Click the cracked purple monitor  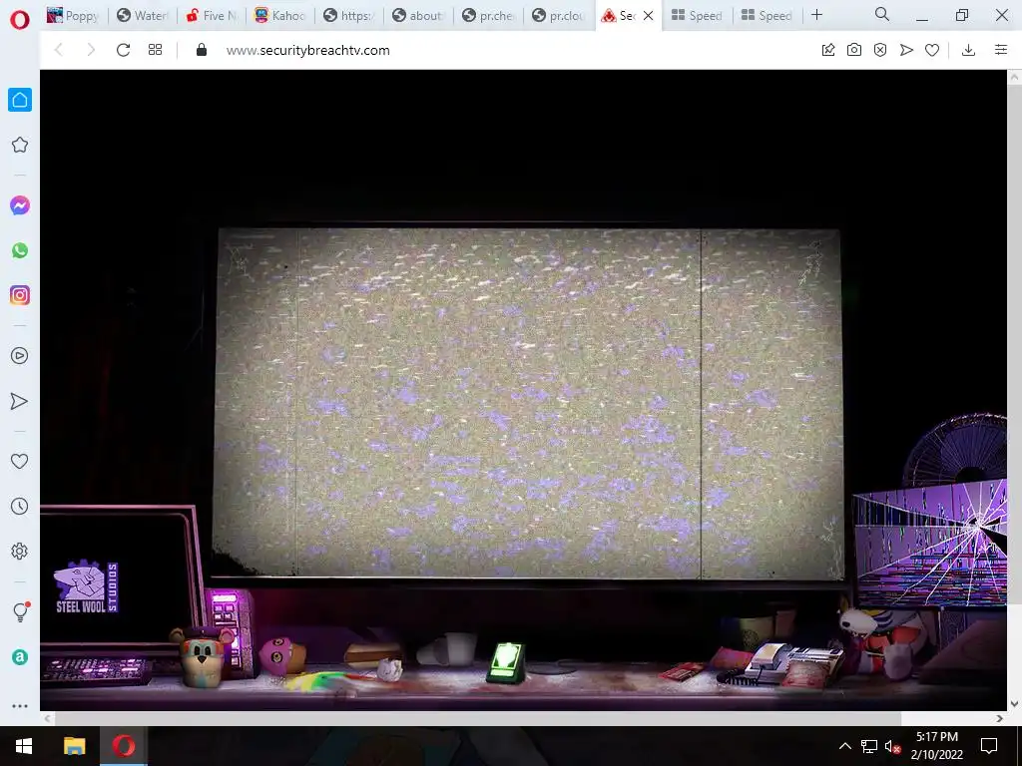[x=931, y=544]
